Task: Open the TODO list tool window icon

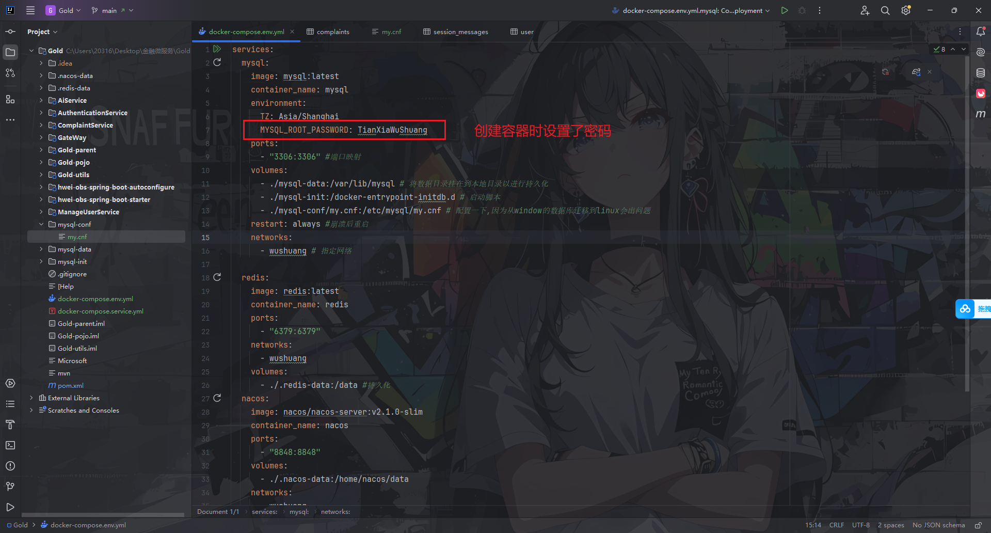Action: (10, 404)
